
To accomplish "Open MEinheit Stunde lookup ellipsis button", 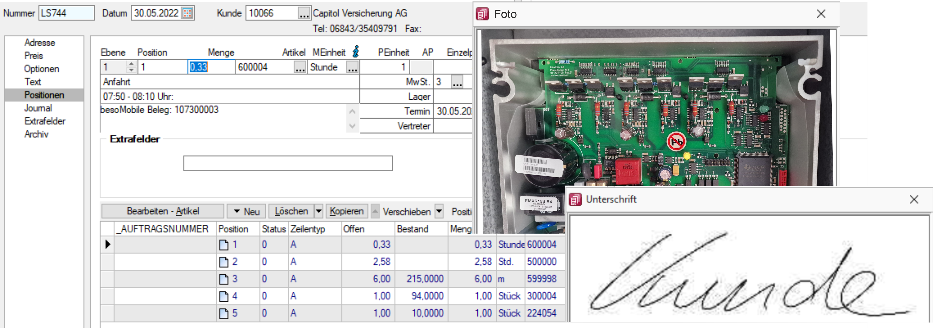I will point(352,67).
